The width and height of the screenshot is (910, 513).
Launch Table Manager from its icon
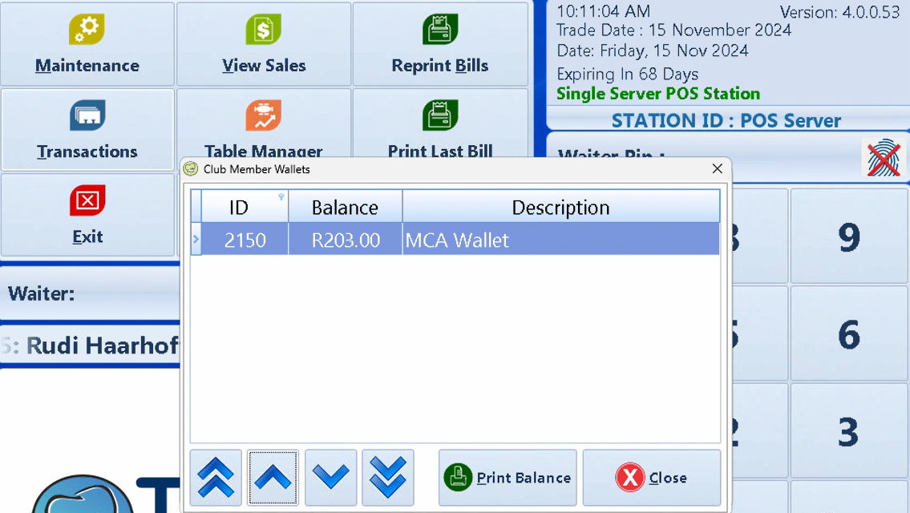(263, 115)
